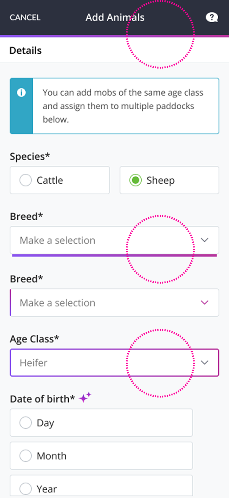Viewport: 229px width, 498px height.
Task: Select the Cattle radio button
Action: [26, 180]
